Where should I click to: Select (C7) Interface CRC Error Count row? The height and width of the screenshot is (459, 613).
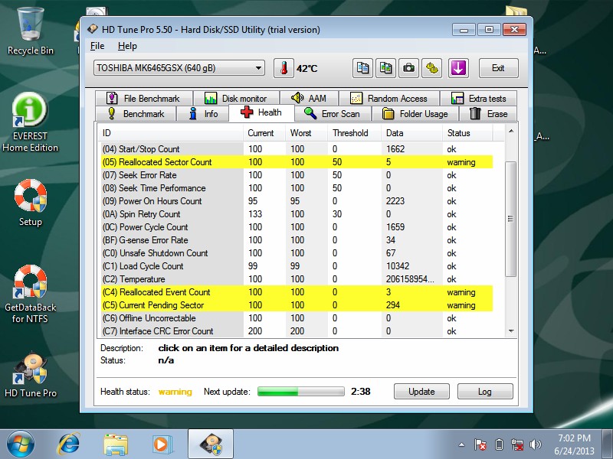point(297,331)
